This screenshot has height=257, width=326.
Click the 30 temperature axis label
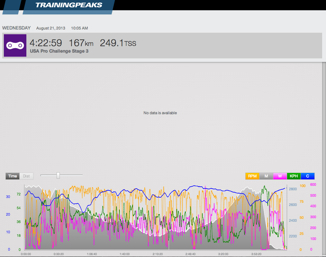[8, 197]
